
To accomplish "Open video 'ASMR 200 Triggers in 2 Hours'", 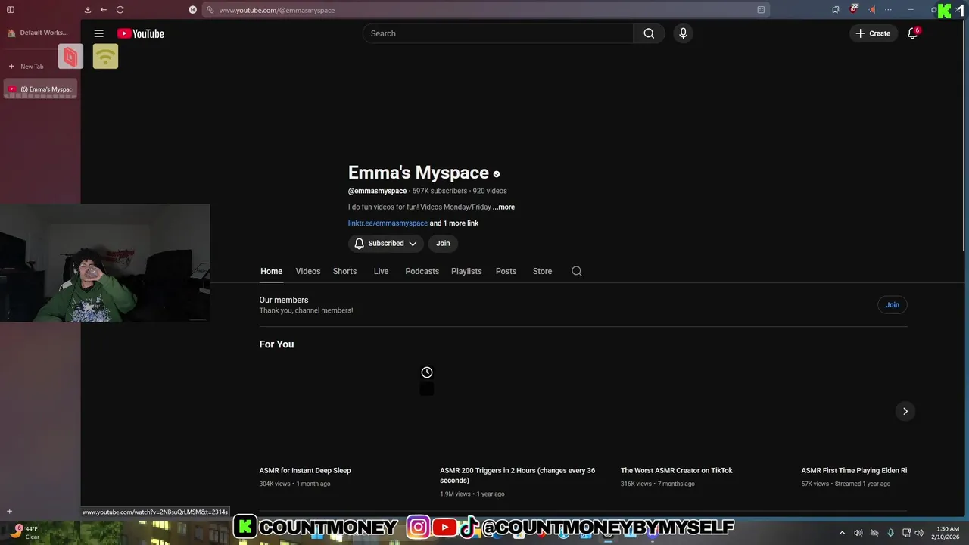I will 518,475.
